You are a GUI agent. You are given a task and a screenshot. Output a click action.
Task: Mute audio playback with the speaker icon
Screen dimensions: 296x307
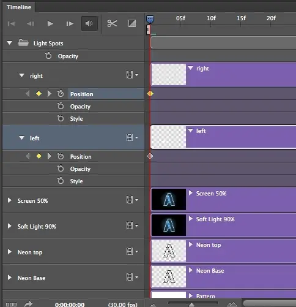coord(89,23)
